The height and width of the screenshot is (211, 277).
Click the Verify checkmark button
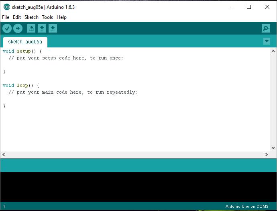point(7,28)
